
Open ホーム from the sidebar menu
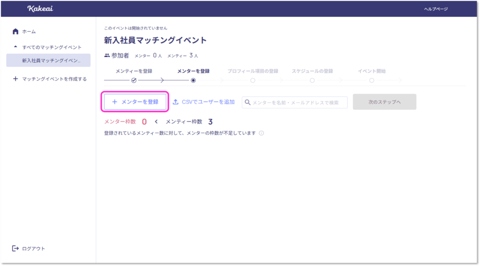pos(29,31)
